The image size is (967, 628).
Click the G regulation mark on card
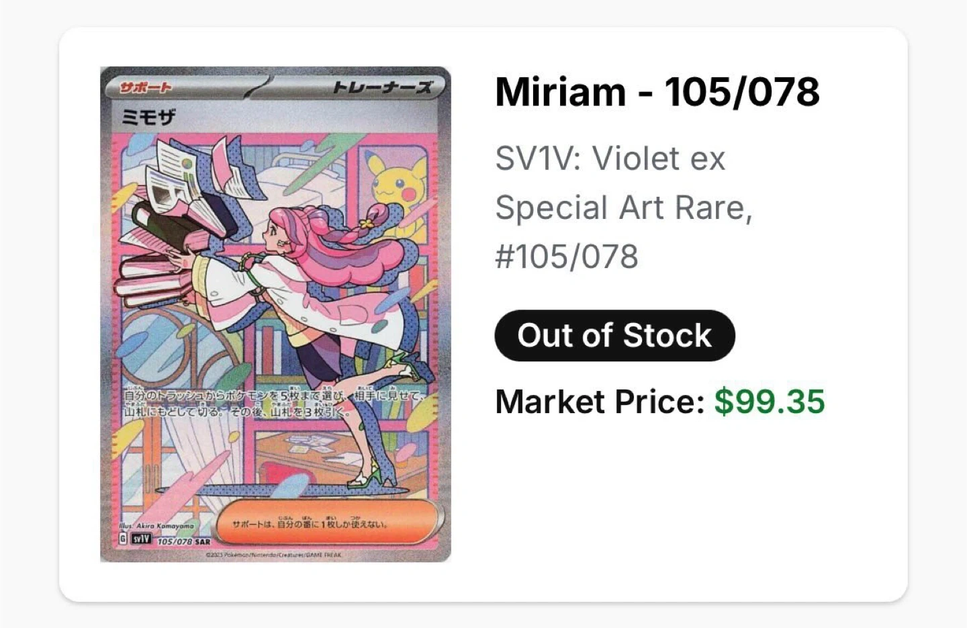pyautogui.click(x=122, y=539)
